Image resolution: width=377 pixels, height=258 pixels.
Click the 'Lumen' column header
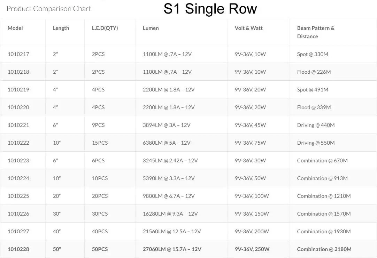[x=151, y=28]
